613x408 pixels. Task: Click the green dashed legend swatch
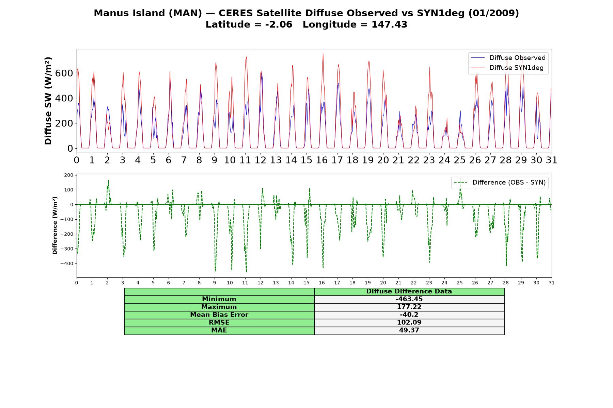tap(460, 183)
